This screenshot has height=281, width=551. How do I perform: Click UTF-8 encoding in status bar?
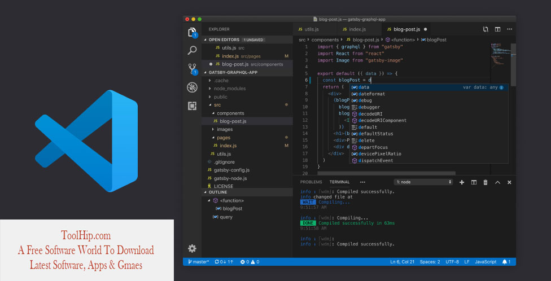point(452,262)
